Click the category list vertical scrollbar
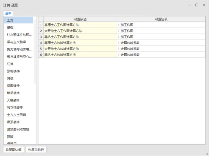 pos(35,51)
